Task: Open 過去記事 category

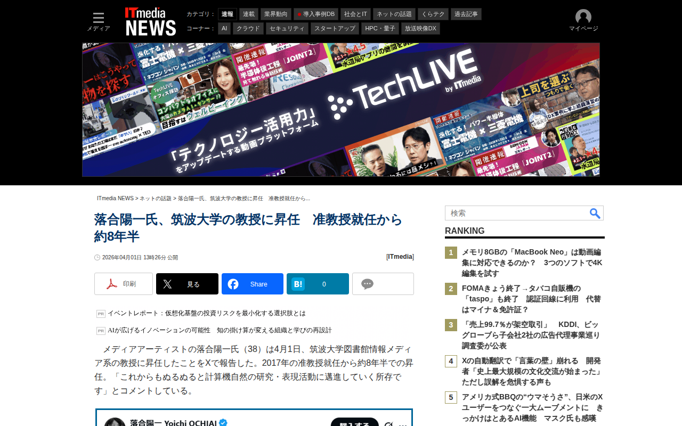Action: [466, 14]
